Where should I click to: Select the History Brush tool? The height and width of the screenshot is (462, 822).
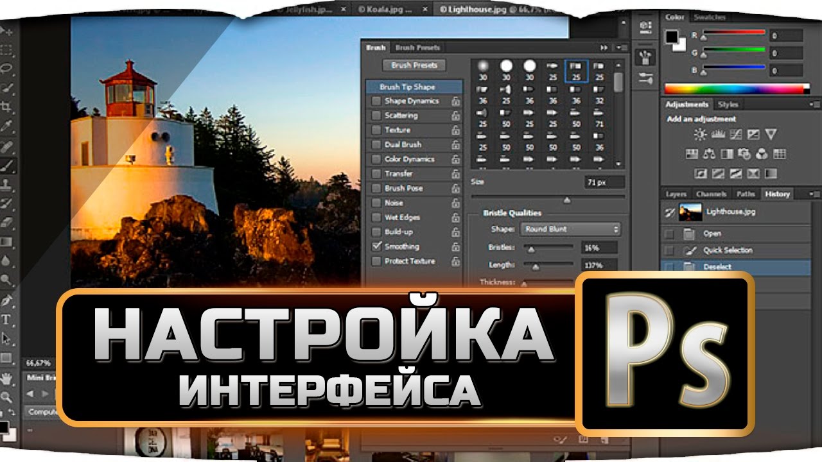[7, 203]
